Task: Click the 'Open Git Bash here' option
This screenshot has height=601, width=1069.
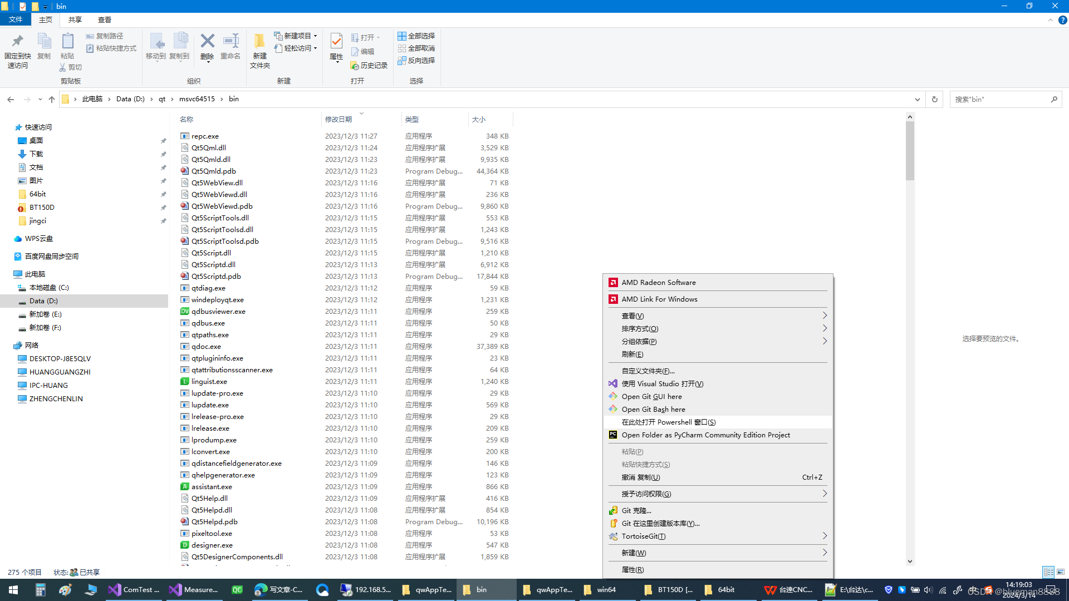Action: [654, 409]
